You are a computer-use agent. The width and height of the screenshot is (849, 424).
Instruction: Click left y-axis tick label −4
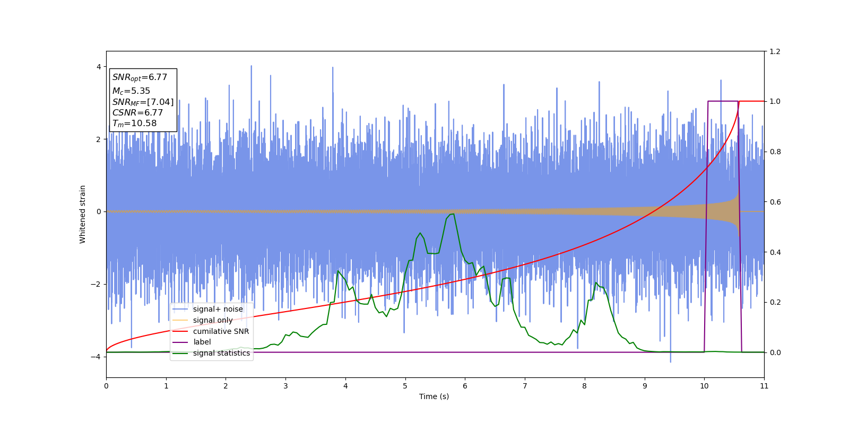[96, 357]
